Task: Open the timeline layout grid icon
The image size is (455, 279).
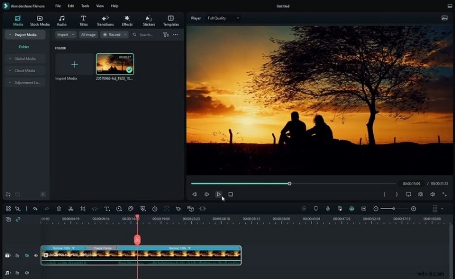Action: click(x=8, y=209)
